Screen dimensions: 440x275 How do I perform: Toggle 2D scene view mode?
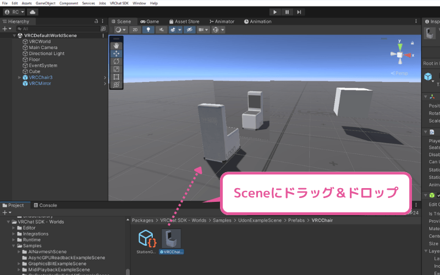point(135,30)
